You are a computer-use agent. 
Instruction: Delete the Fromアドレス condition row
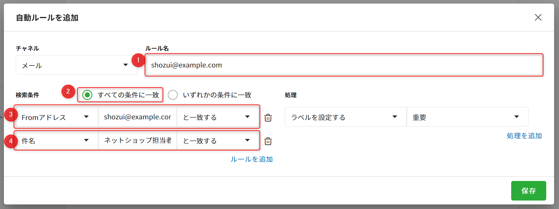point(268,118)
